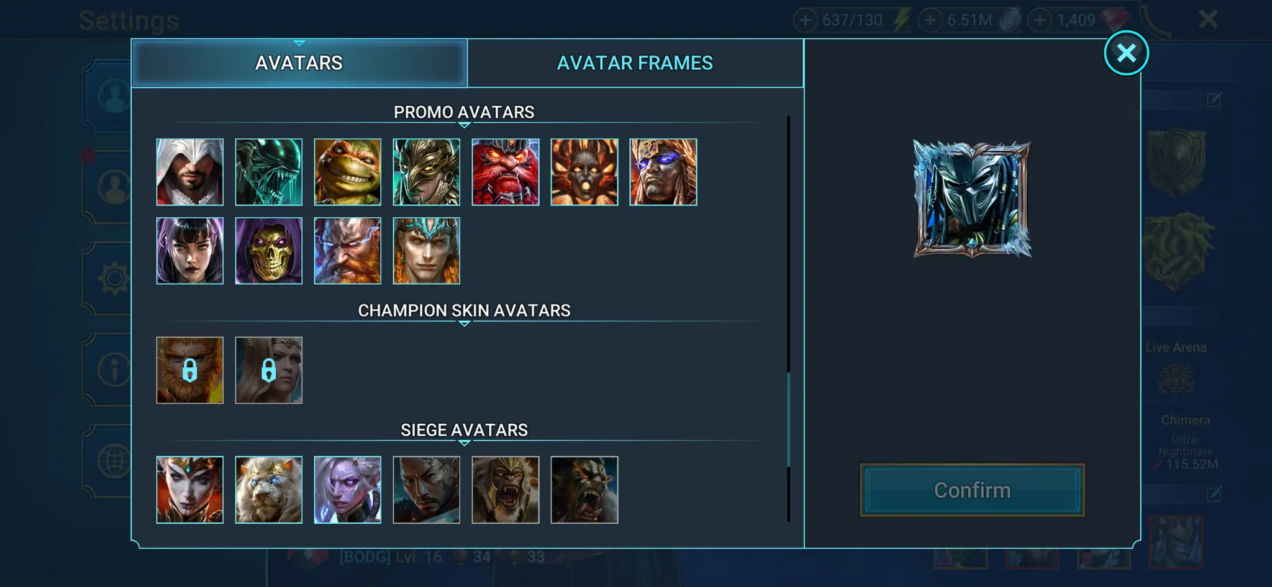Viewport: 1272px width, 587px height.
Task: Select the locked monkey king skin avatar
Action: [189, 370]
